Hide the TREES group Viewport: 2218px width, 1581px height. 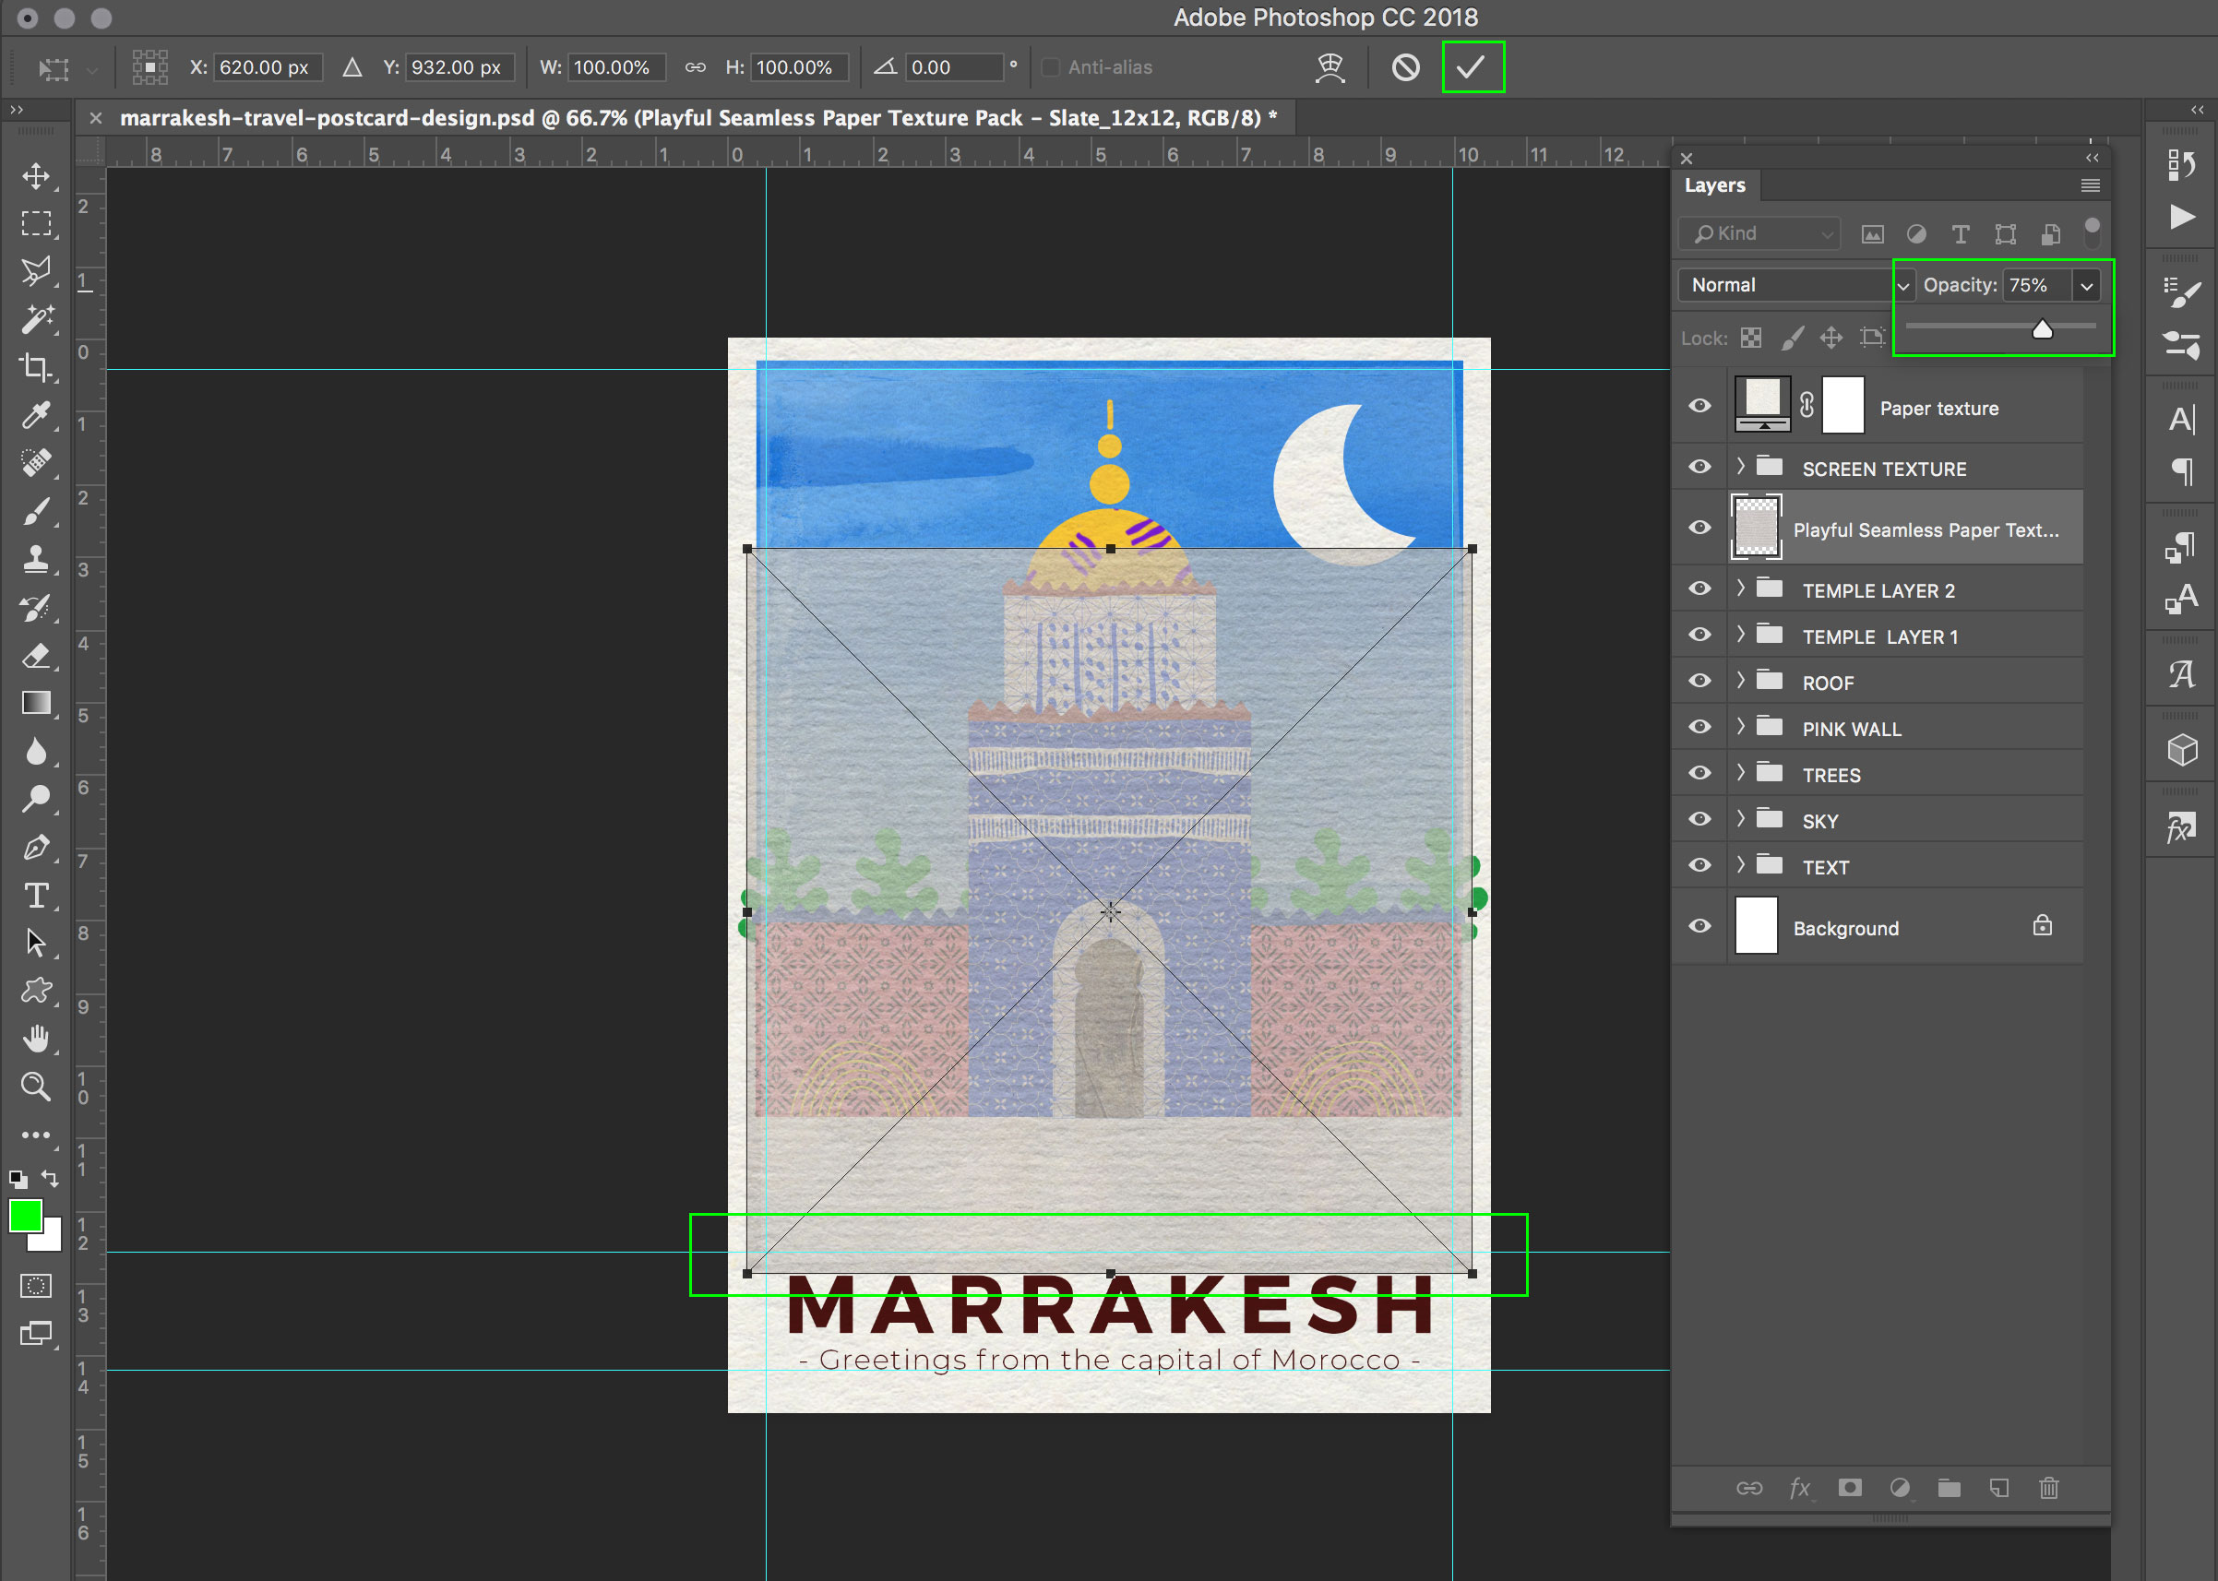tap(1699, 773)
